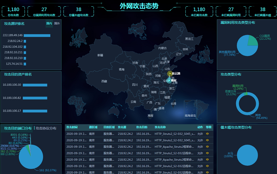Click the 未拦截僵木蠕 38 stat box
Image resolution: width=277 pixels, height=174 pixels.
262,11
